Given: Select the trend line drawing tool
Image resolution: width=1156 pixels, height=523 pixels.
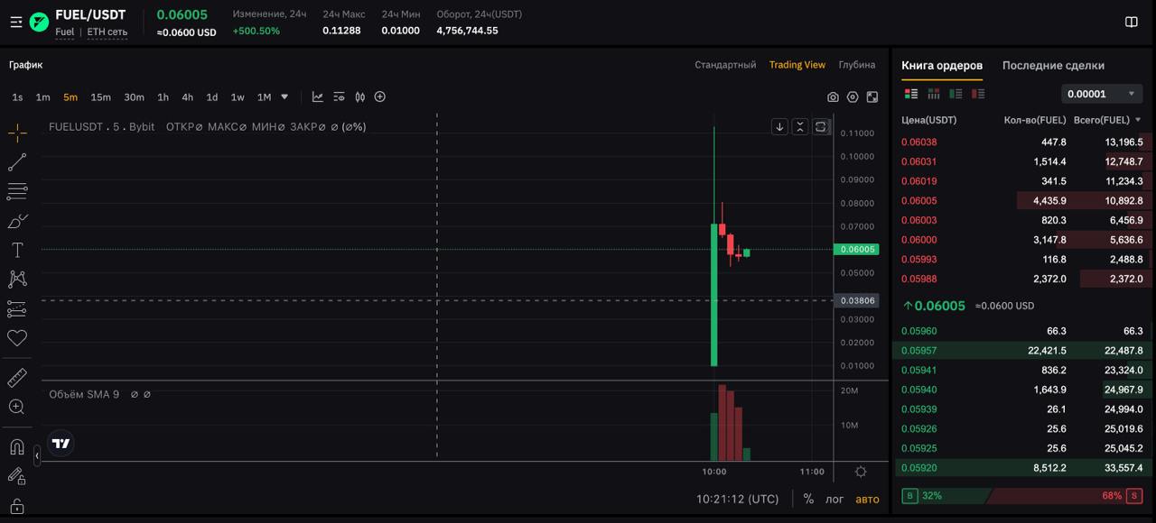Looking at the screenshot, I should click(x=17, y=162).
